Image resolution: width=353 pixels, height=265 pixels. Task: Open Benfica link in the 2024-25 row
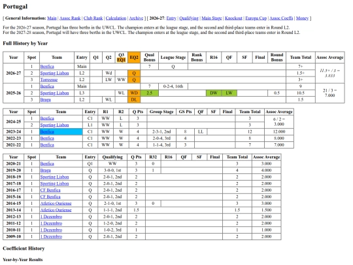47,118
